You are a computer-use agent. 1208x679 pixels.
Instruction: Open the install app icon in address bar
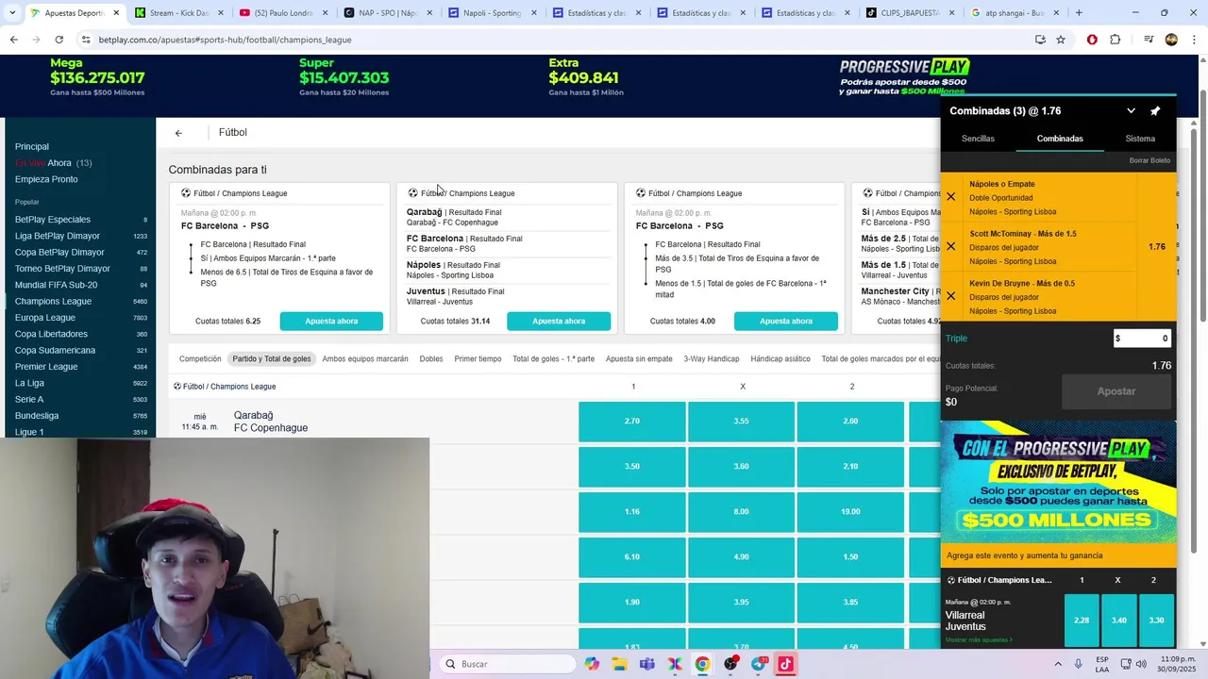pos(1040,40)
